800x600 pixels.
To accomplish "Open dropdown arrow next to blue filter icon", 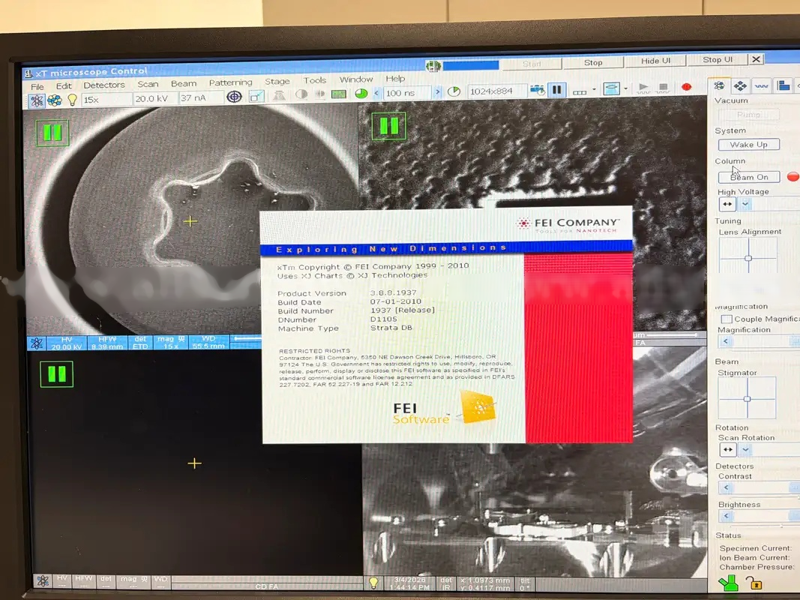I will click(x=626, y=88).
